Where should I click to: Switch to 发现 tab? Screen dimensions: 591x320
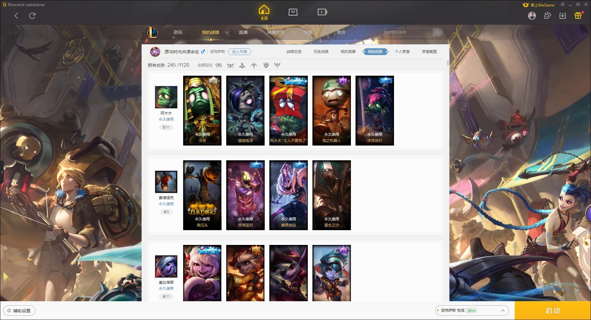[308, 32]
